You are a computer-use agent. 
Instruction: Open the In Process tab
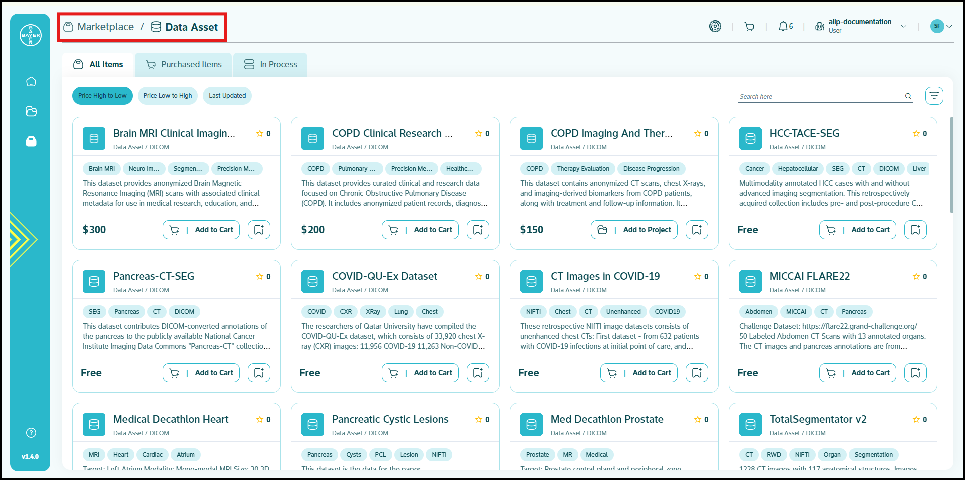click(x=270, y=64)
